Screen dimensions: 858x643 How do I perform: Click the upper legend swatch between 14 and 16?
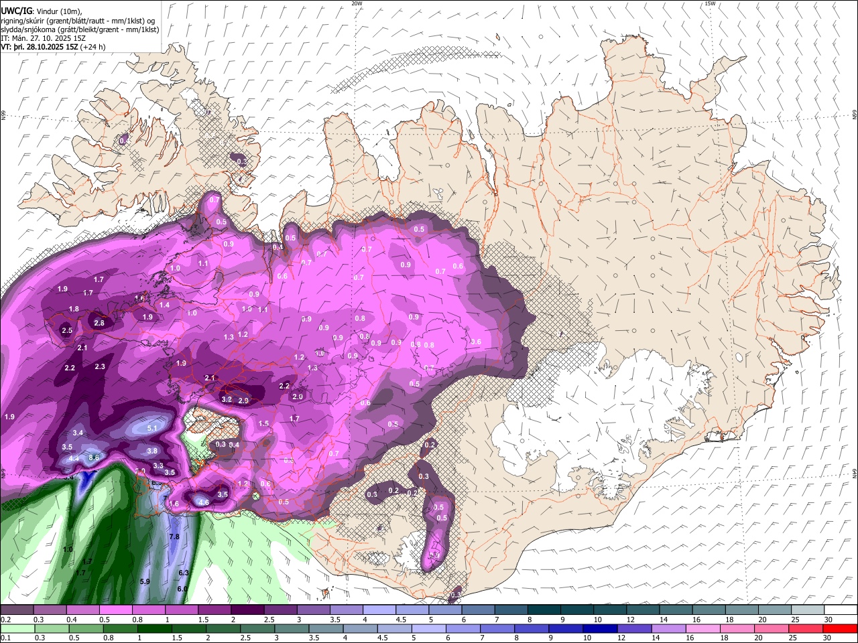pyautogui.click(x=675, y=610)
